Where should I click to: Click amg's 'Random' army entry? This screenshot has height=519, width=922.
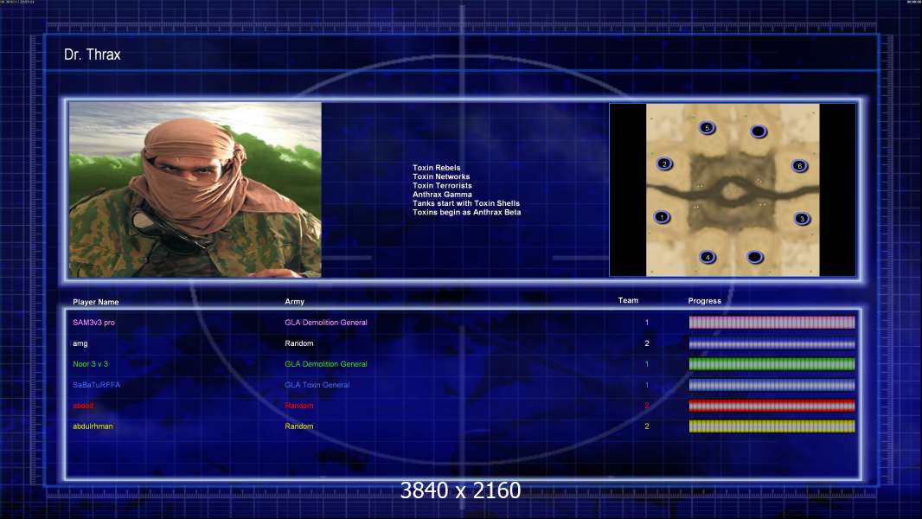(x=299, y=343)
